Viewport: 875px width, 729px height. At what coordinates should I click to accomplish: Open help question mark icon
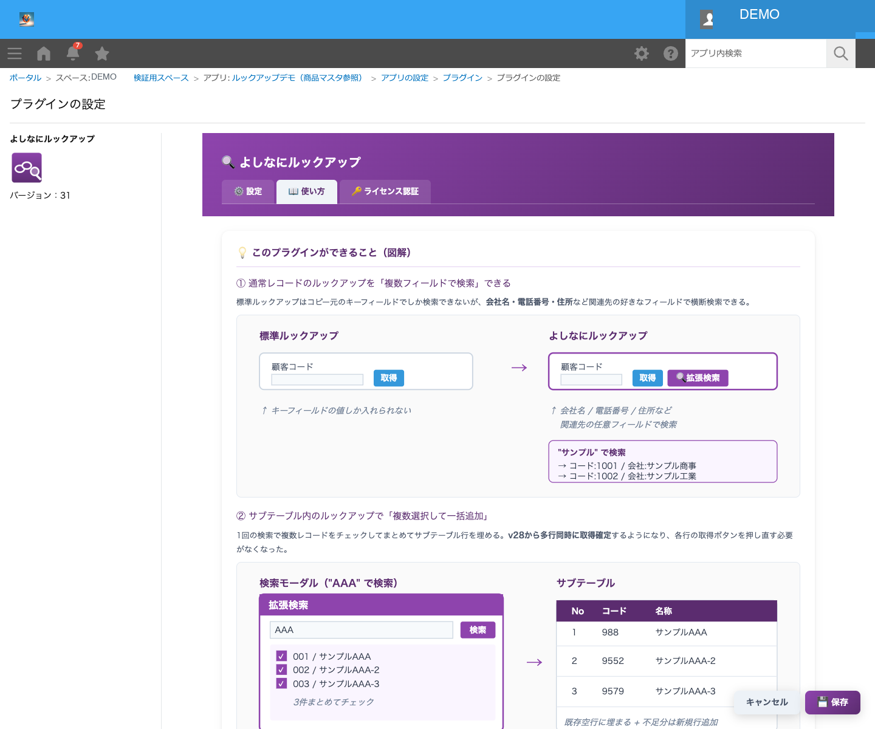click(x=671, y=53)
